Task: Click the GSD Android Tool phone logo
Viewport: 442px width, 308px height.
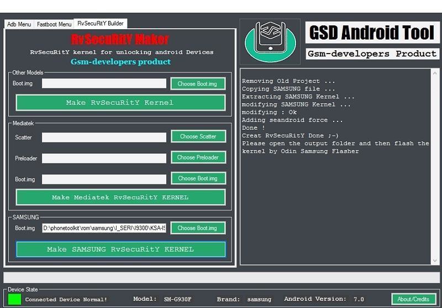Action: tap(270, 41)
